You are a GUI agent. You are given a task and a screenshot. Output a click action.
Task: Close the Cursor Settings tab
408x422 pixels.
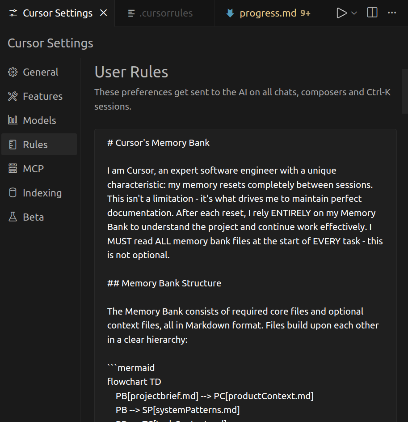(104, 13)
